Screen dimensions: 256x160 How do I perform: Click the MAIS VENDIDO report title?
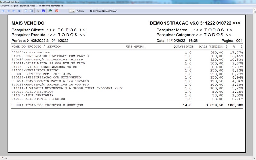tap(28, 23)
